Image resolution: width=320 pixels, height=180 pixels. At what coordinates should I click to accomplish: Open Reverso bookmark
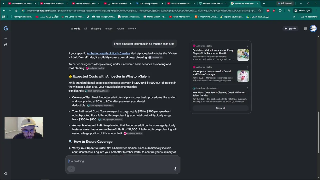pos(129,17)
